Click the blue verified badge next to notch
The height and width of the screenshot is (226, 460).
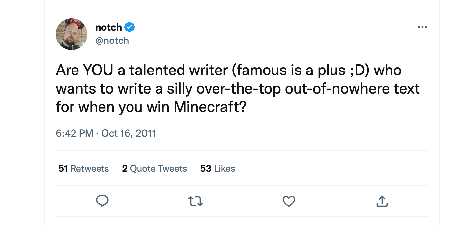129,27
